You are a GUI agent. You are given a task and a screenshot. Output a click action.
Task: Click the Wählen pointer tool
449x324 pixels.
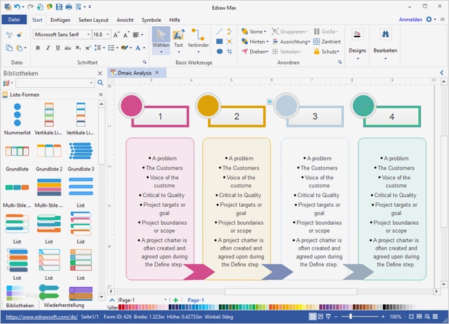point(161,40)
